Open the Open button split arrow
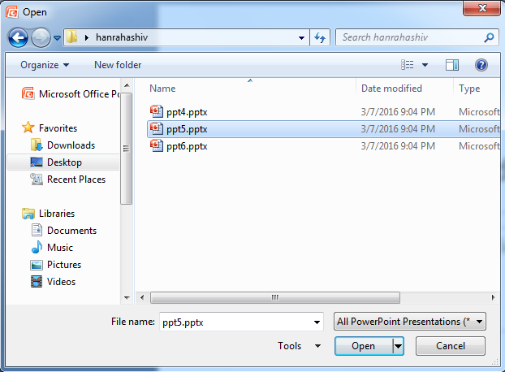The width and height of the screenshot is (505, 372). coord(398,346)
